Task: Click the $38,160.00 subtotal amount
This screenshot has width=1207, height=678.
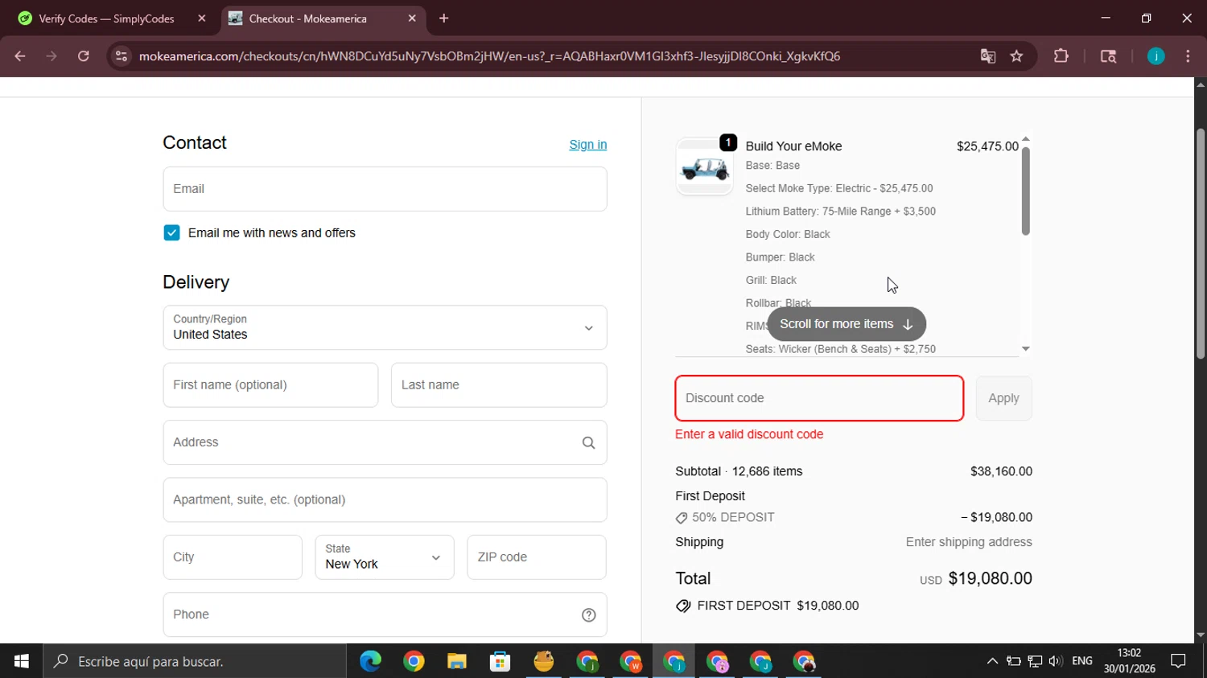Action: (x=1001, y=471)
